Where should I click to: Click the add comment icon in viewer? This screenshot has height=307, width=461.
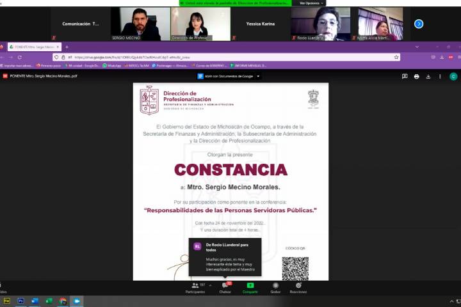coord(405,76)
